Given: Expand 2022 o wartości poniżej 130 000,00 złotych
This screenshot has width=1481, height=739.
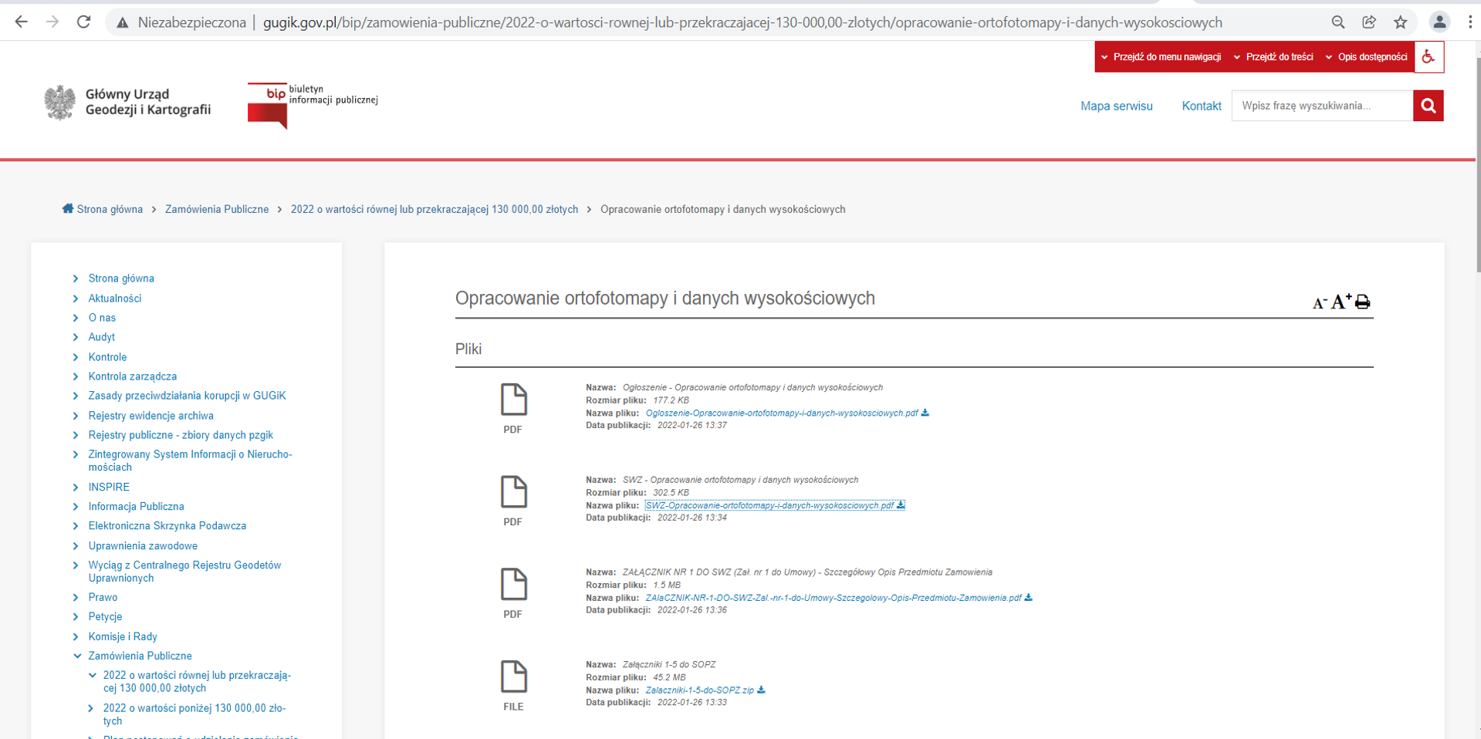Looking at the screenshot, I should coord(91,708).
